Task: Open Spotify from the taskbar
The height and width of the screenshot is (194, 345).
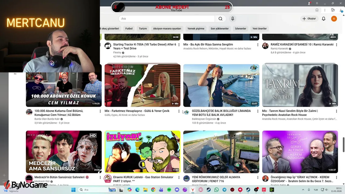Action: 169,190
